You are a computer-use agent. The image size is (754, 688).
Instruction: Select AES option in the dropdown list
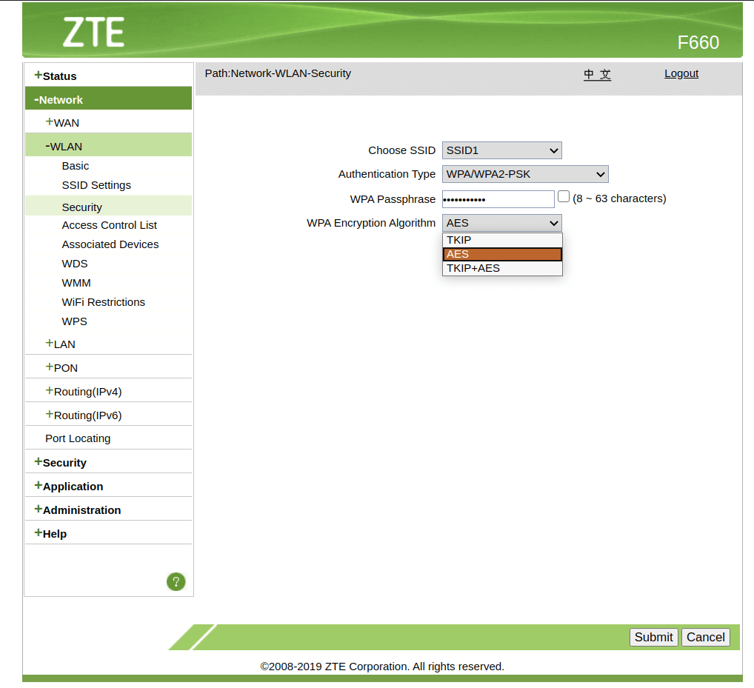pos(502,254)
